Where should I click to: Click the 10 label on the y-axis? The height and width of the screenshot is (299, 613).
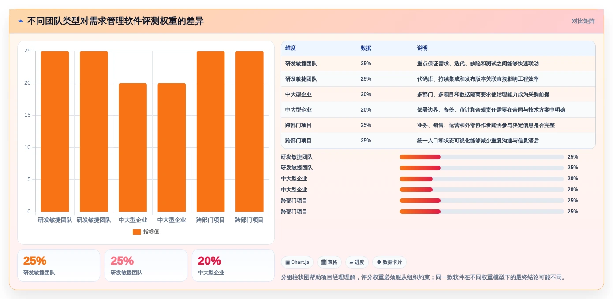point(27,147)
